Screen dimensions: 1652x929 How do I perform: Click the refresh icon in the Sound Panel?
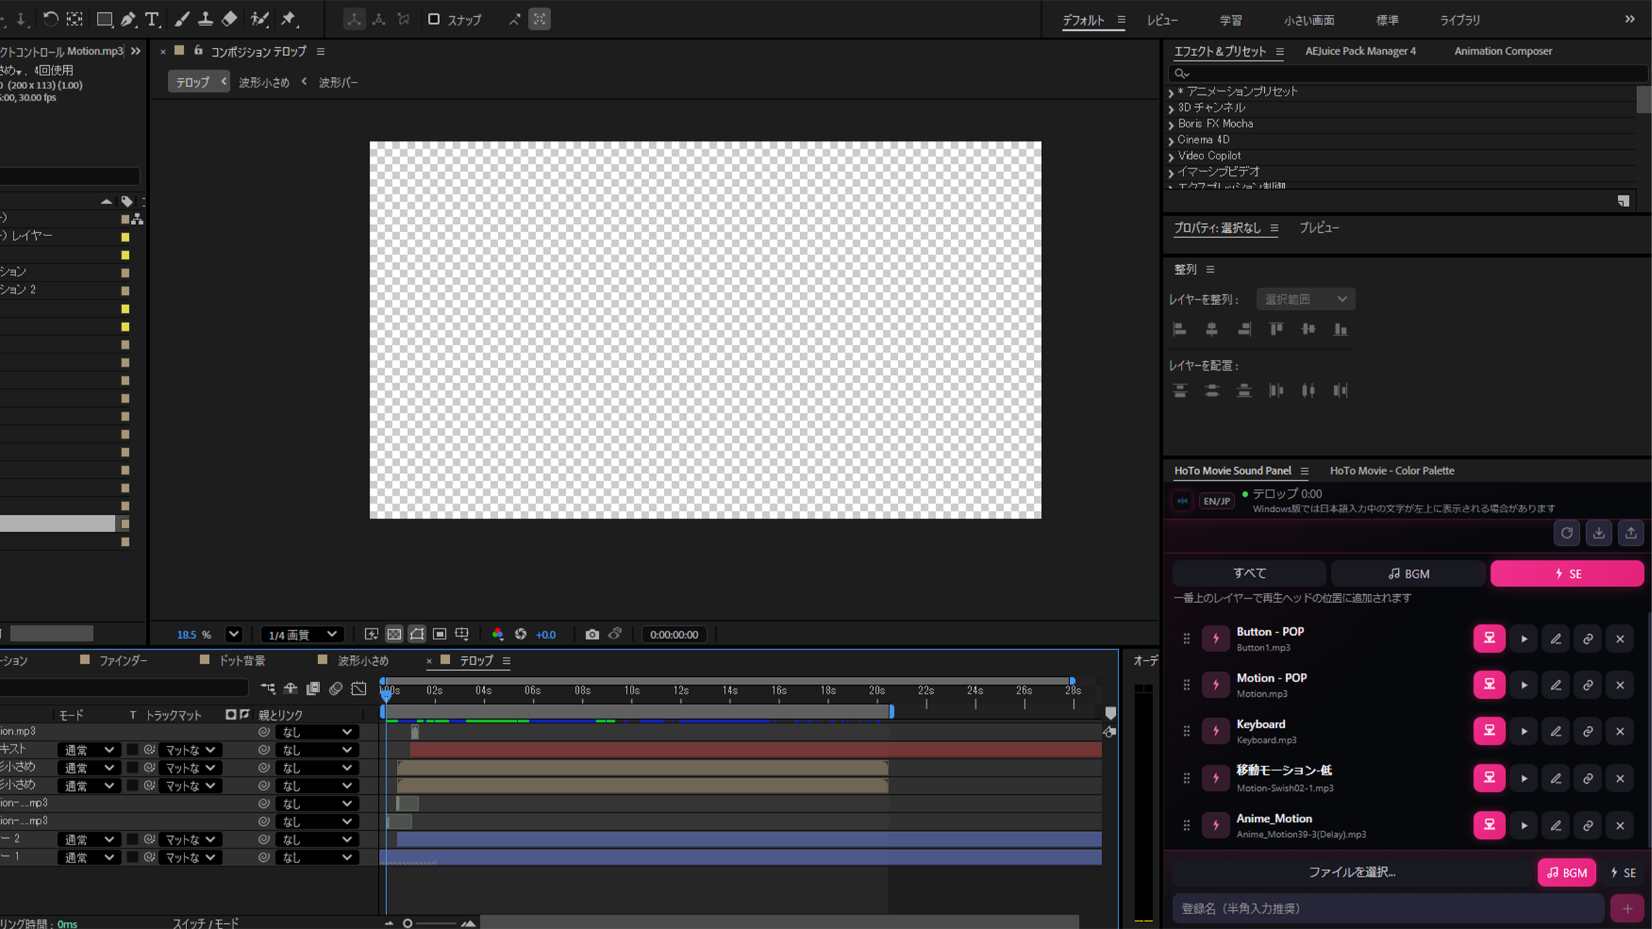tap(1567, 533)
